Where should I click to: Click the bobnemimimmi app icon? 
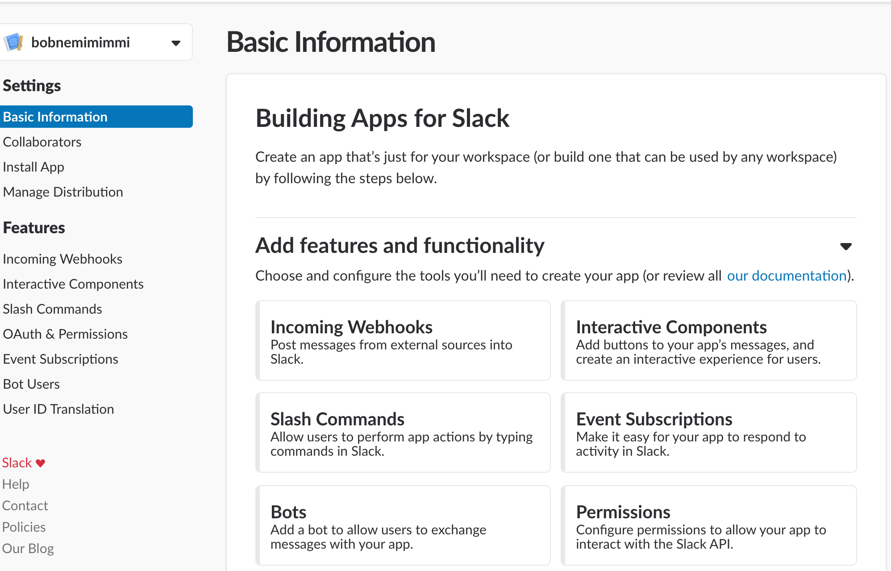14,42
